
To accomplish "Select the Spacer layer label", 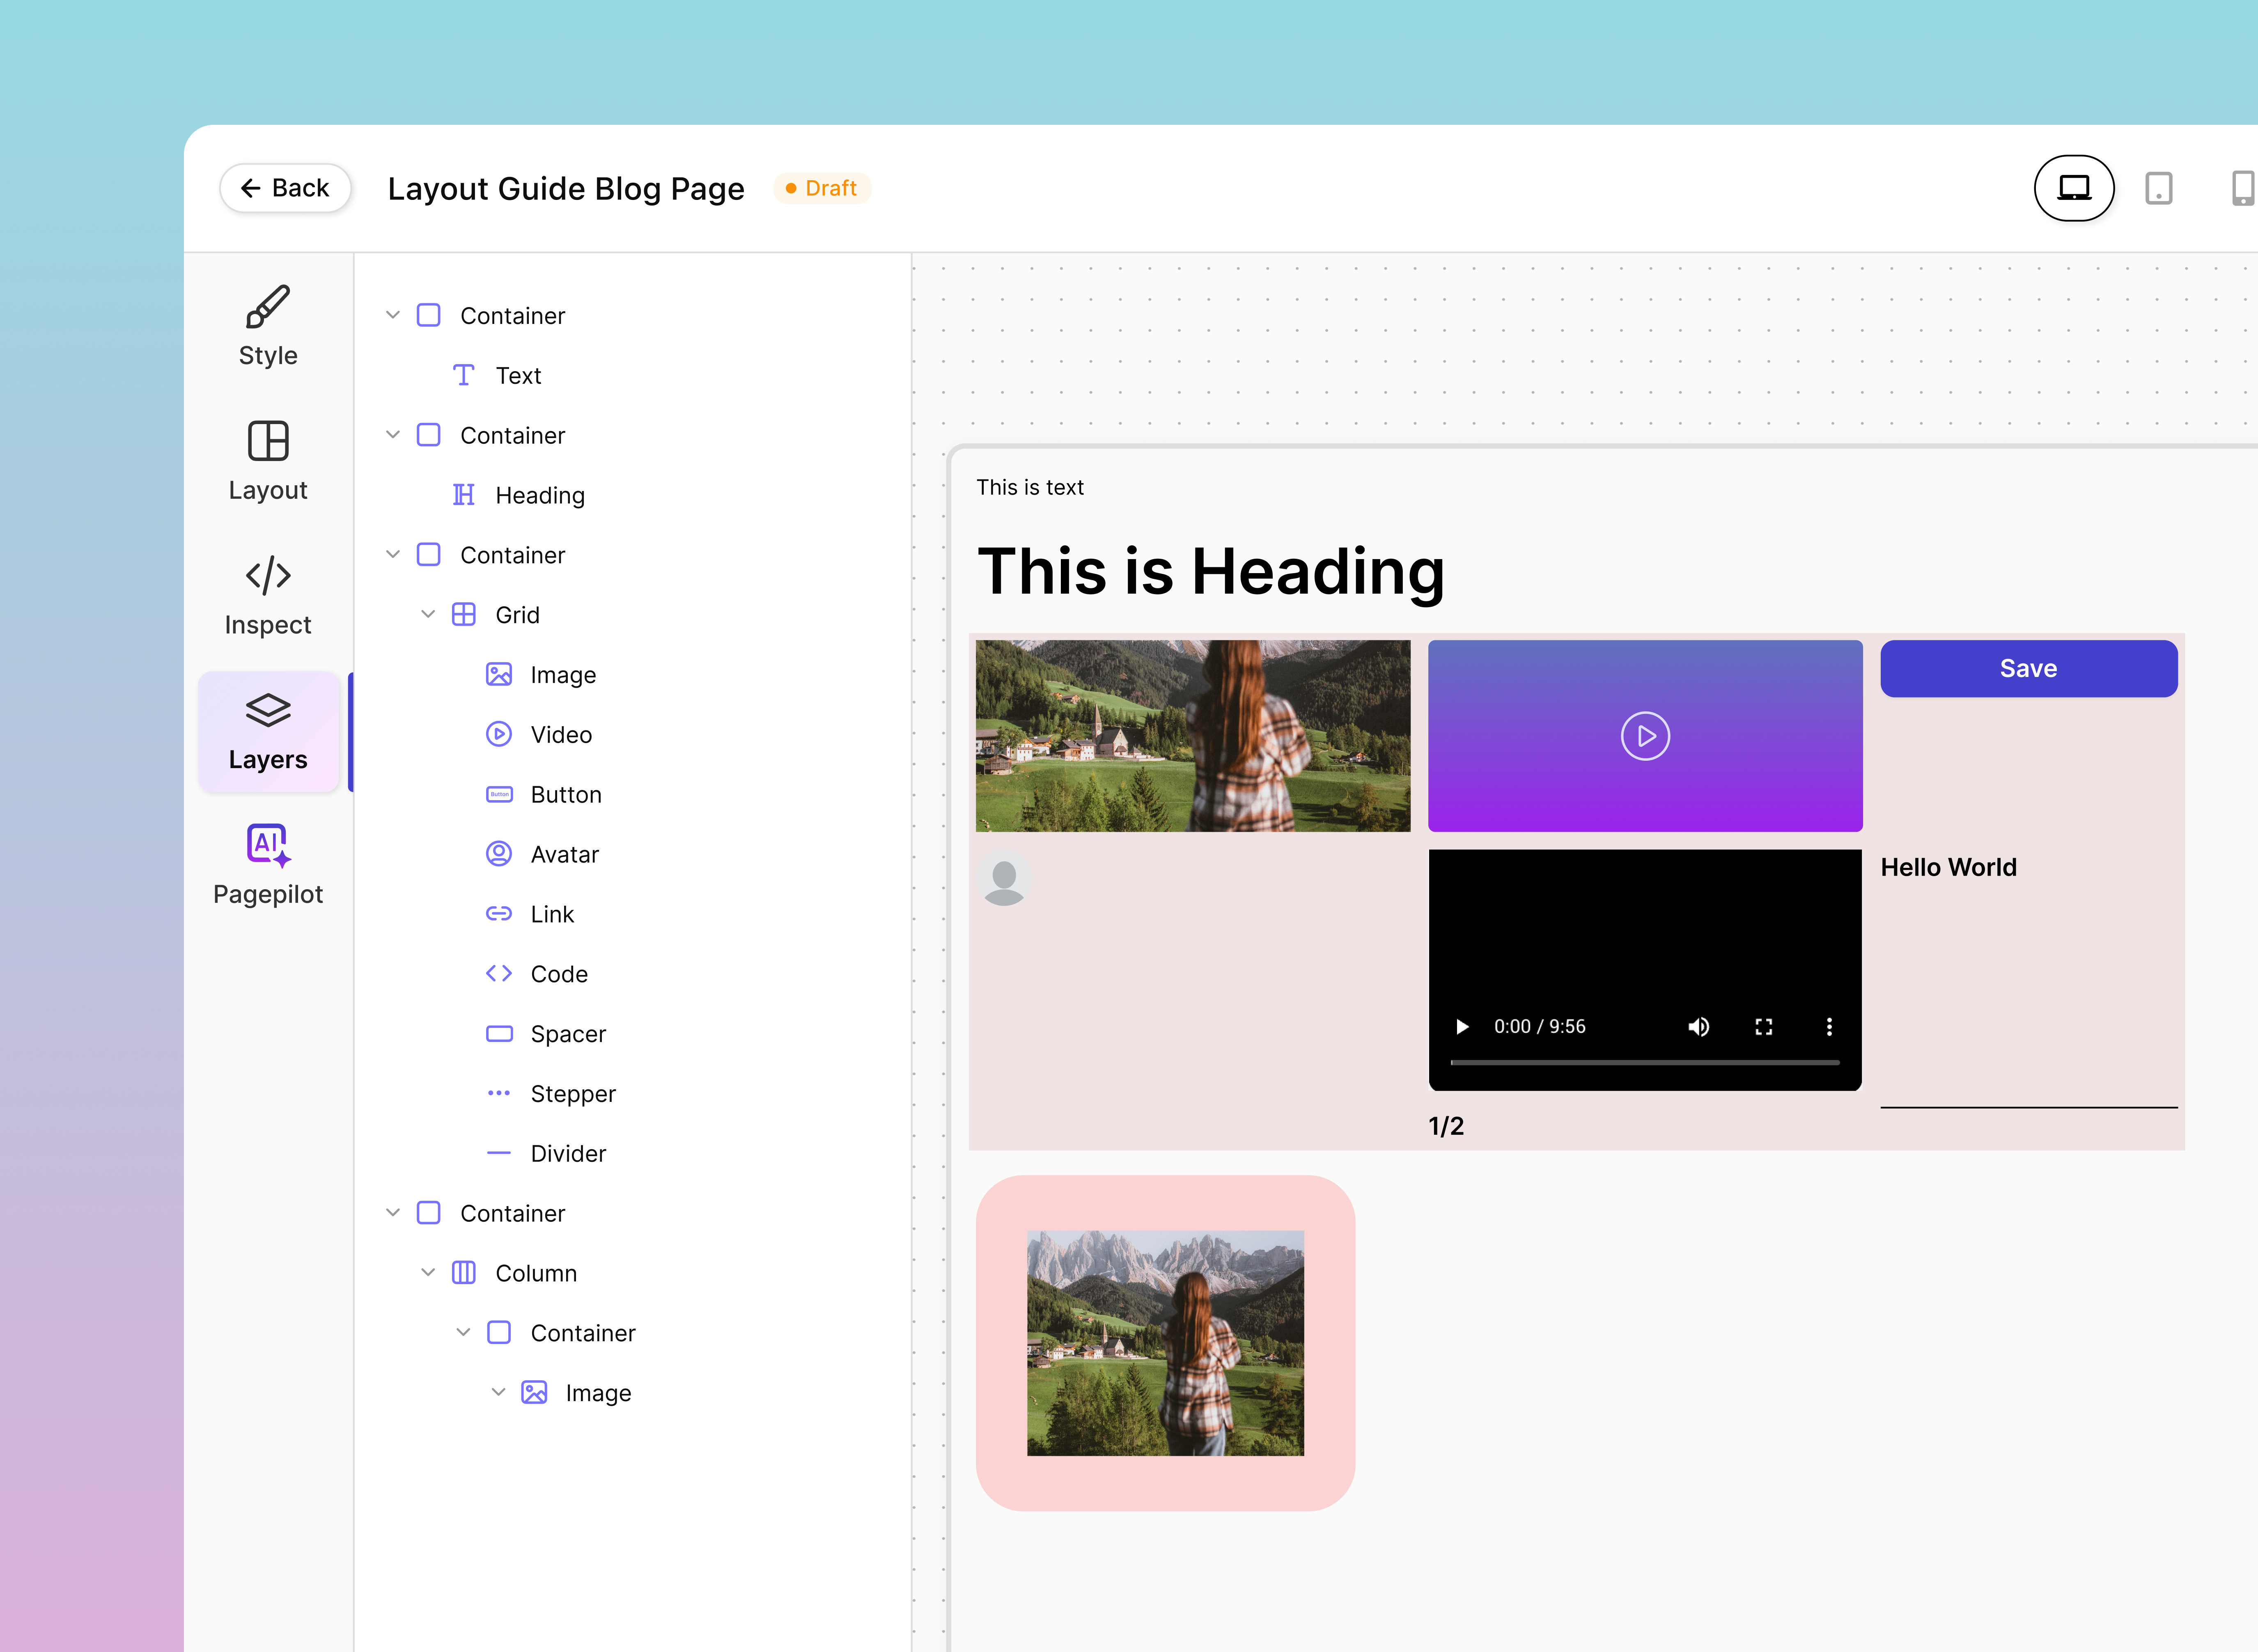I will point(568,1034).
